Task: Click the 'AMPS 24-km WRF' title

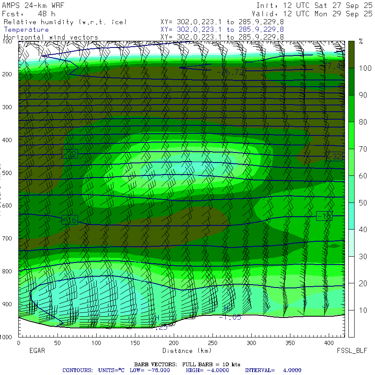Action: 33,5
